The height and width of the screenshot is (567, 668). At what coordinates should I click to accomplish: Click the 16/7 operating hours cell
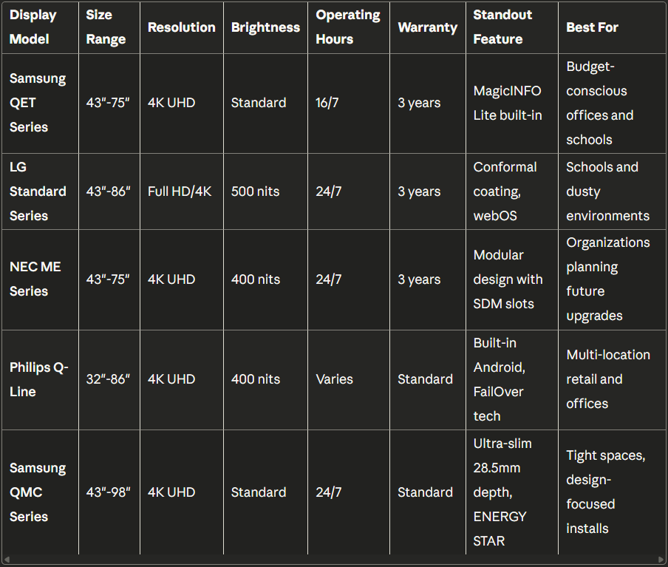pyautogui.click(x=327, y=103)
